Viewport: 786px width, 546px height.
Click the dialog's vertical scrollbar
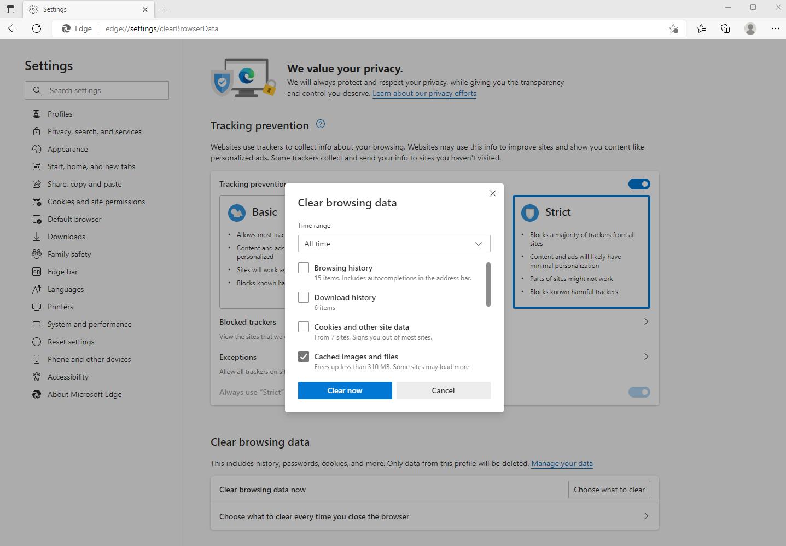pos(488,285)
